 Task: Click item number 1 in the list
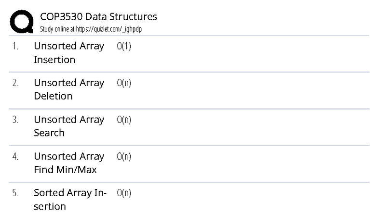(x=15, y=47)
